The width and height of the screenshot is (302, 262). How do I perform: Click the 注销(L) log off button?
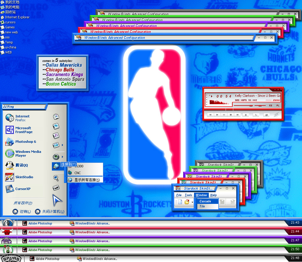(x=22, y=212)
